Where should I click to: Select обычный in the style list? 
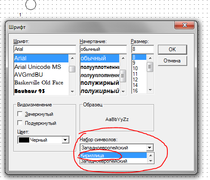point(100,58)
